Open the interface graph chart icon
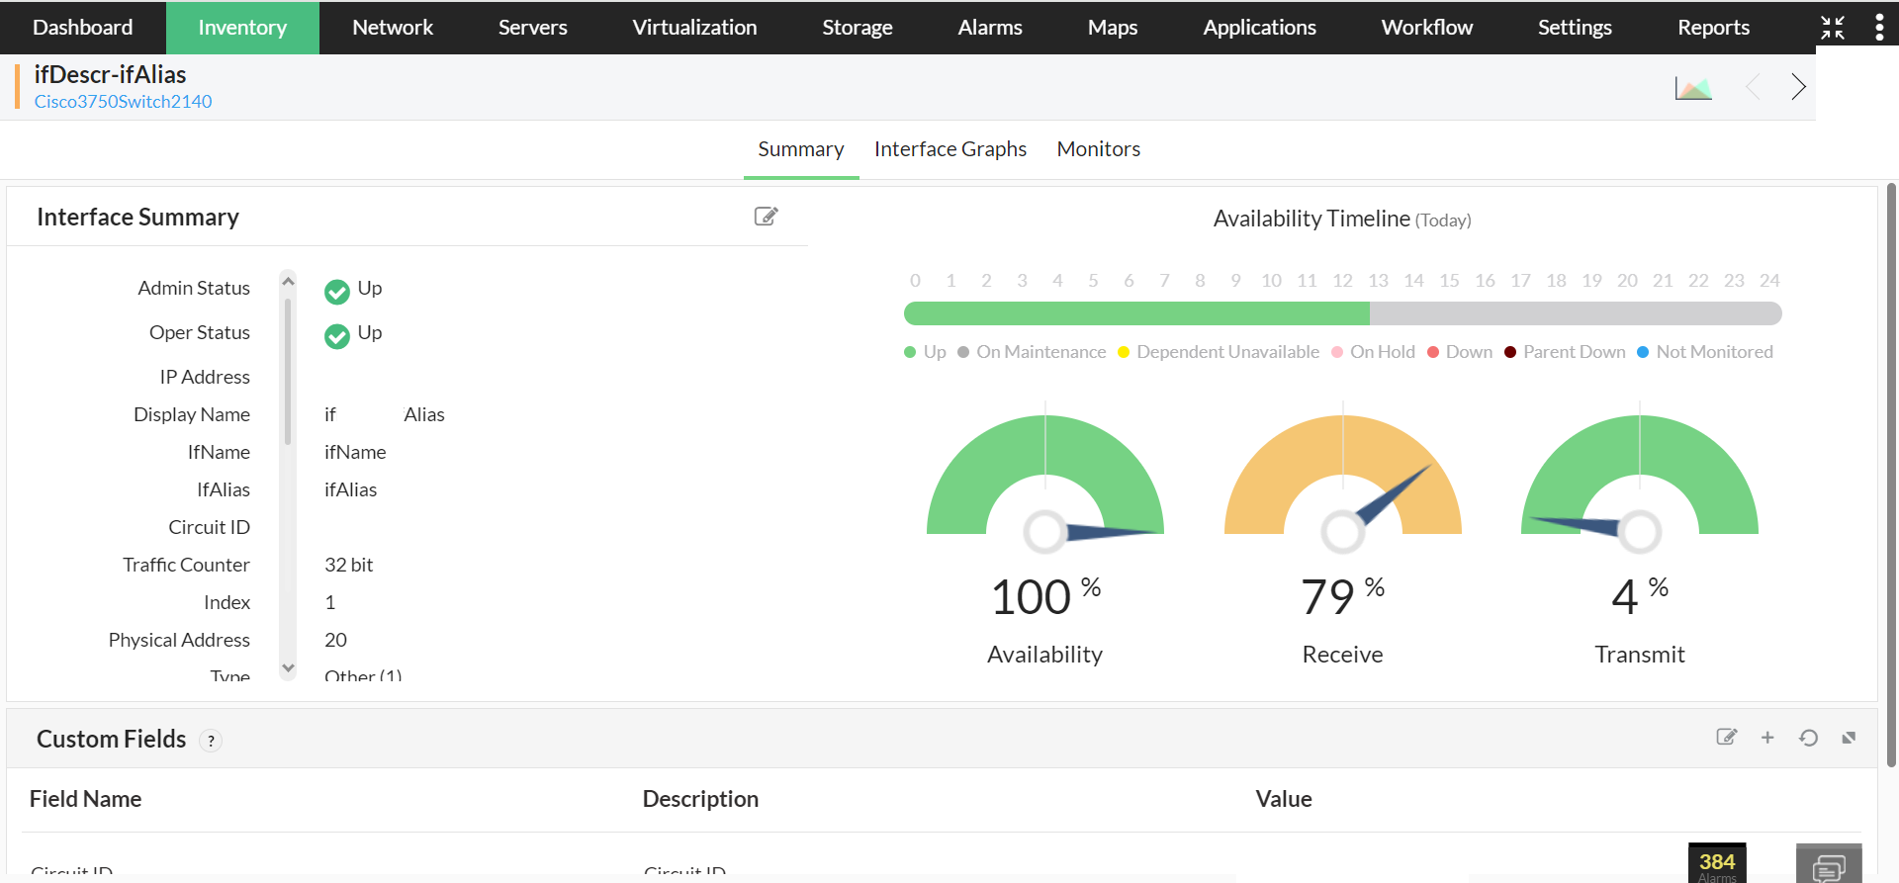This screenshot has width=1899, height=883. coord(1692,88)
